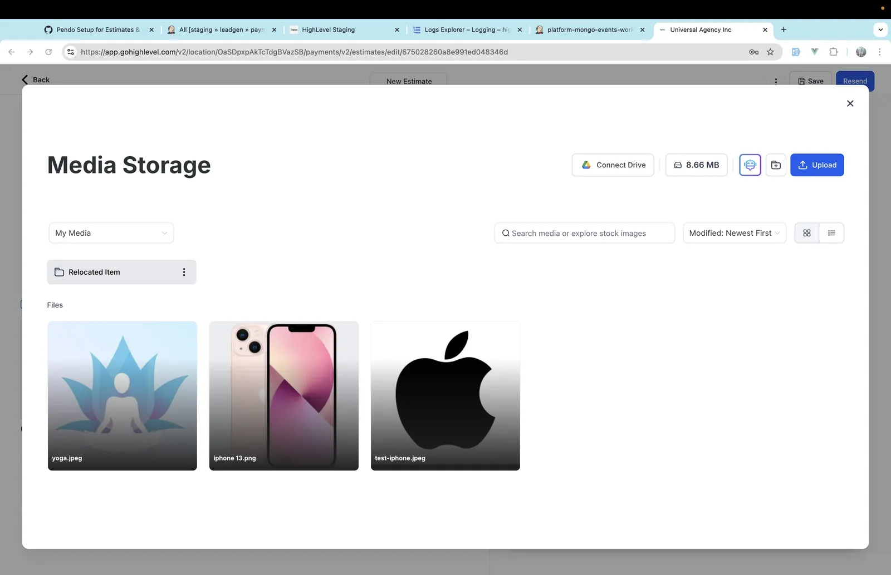Close the HighLevel Staging tab
The width and height of the screenshot is (891, 575).
tap(396, 29)
